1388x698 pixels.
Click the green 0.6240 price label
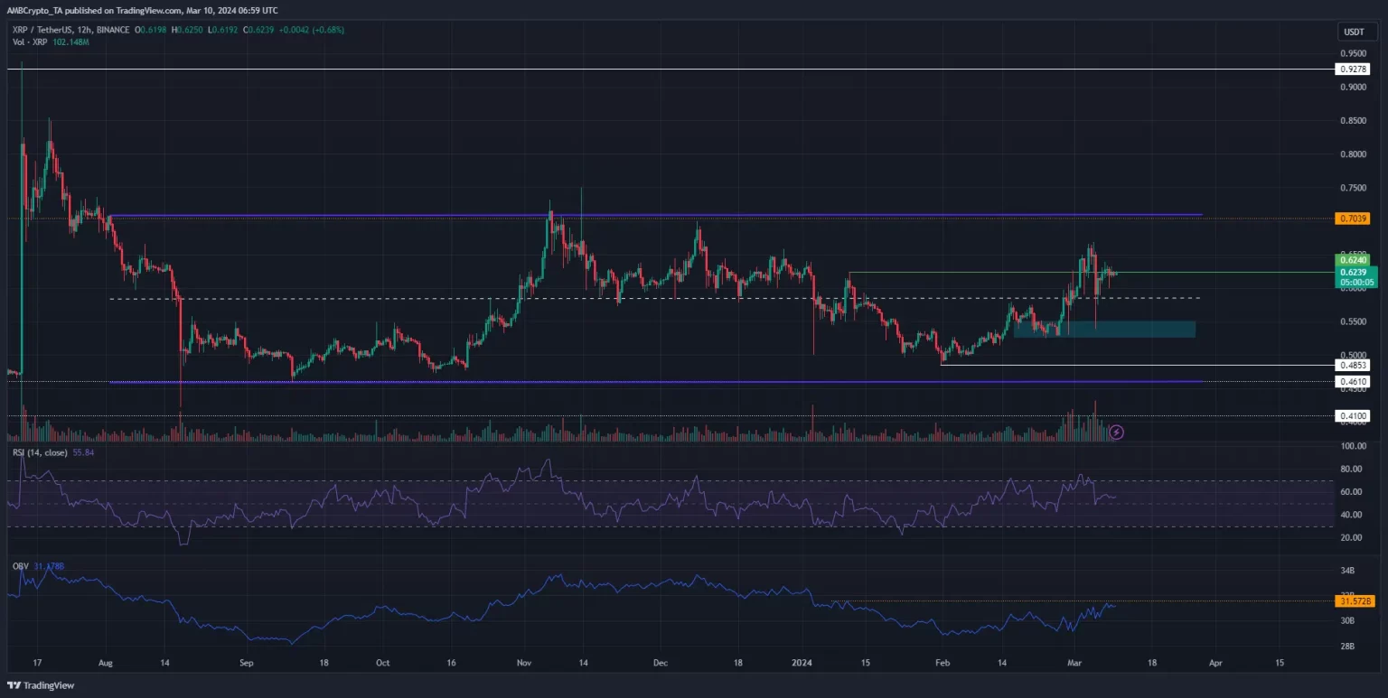pyautogui.click(x=1351, y=261)
